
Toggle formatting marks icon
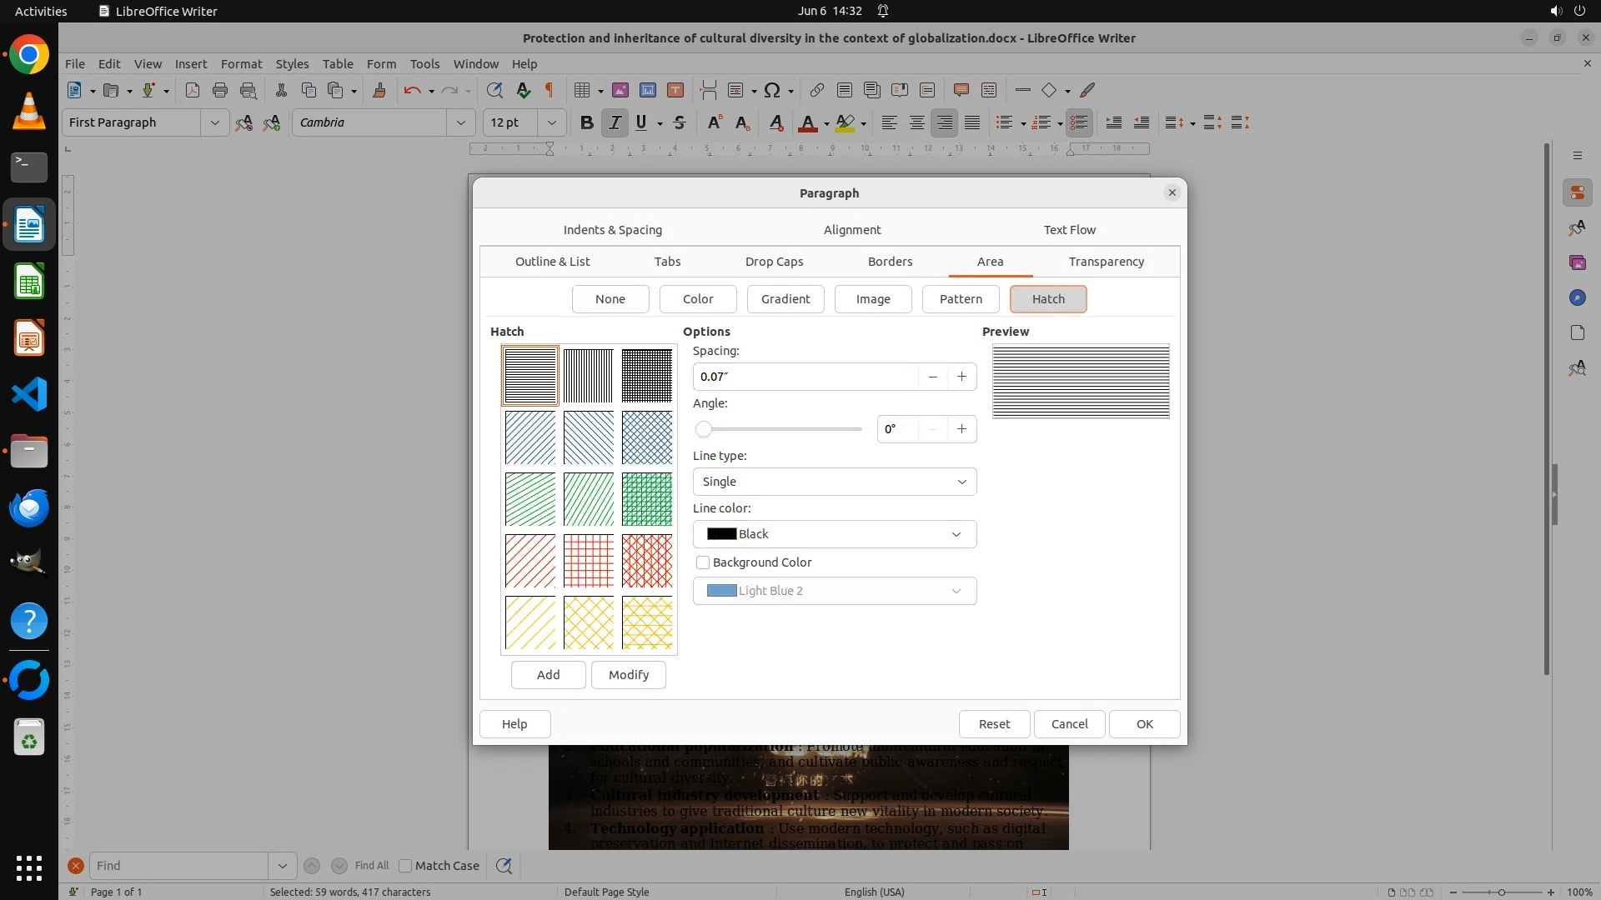pyautogui.click(x=550, y=90)
